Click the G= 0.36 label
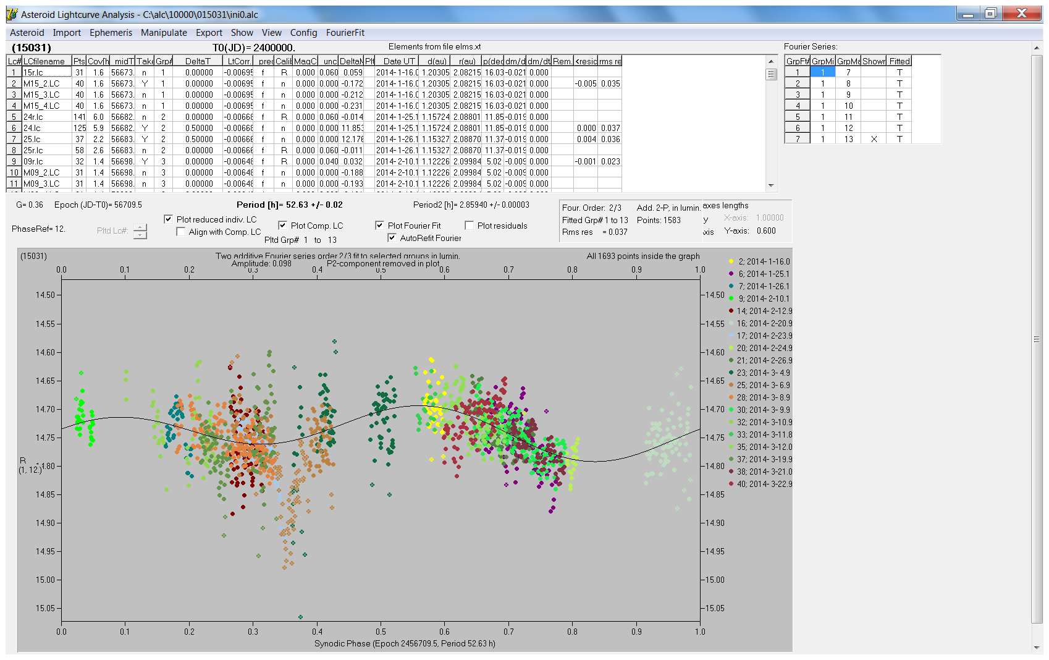 [x=30, y=205]
